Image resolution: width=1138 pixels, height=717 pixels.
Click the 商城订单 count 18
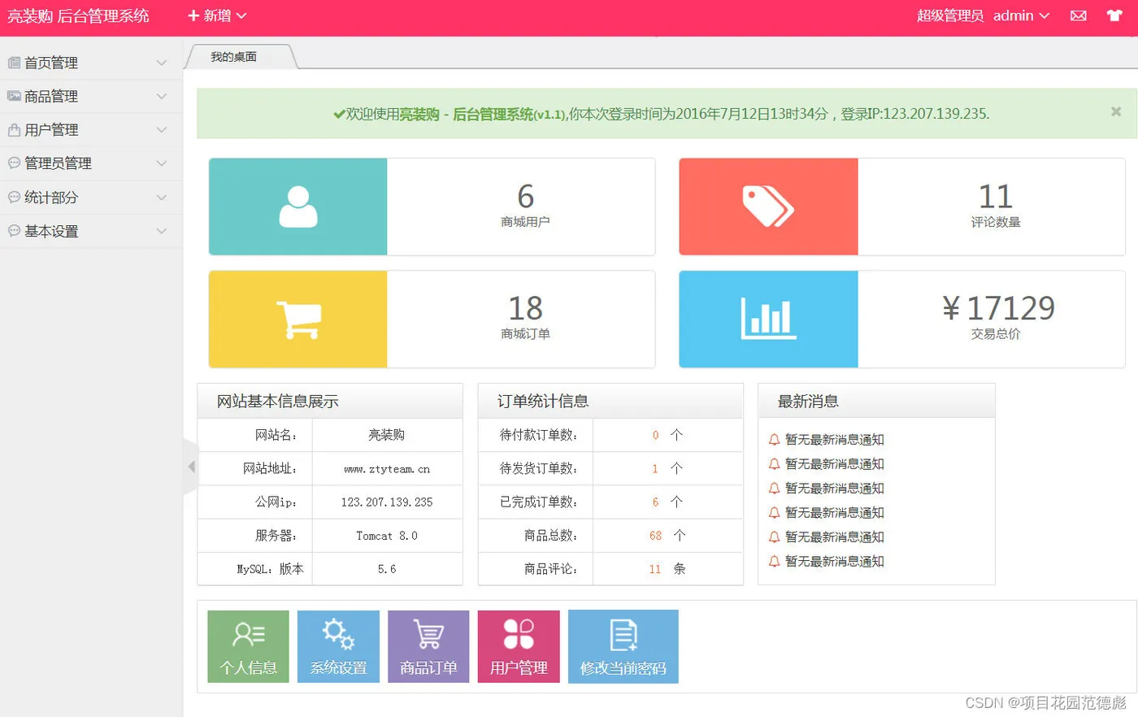point(526,308)
